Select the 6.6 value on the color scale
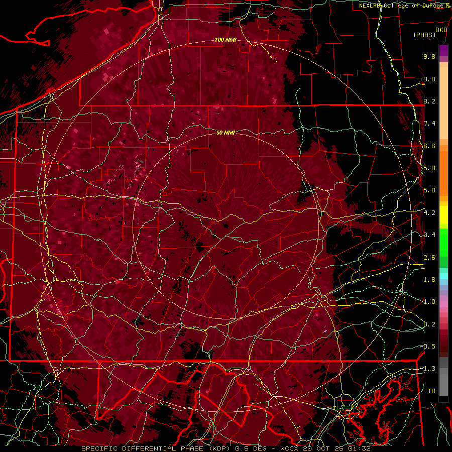The width and height of the screenshot is (452, 452). (429, 146)
